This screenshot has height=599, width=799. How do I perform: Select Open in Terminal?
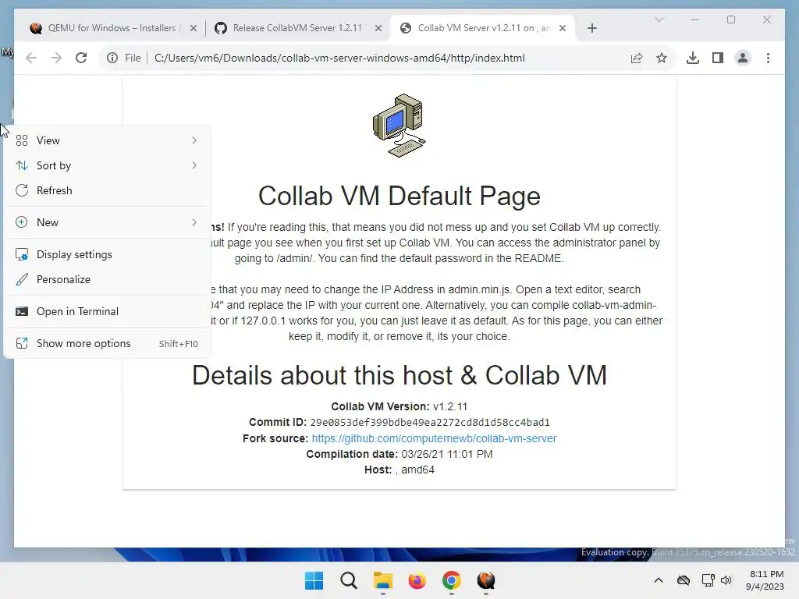[x=107, y=312]
